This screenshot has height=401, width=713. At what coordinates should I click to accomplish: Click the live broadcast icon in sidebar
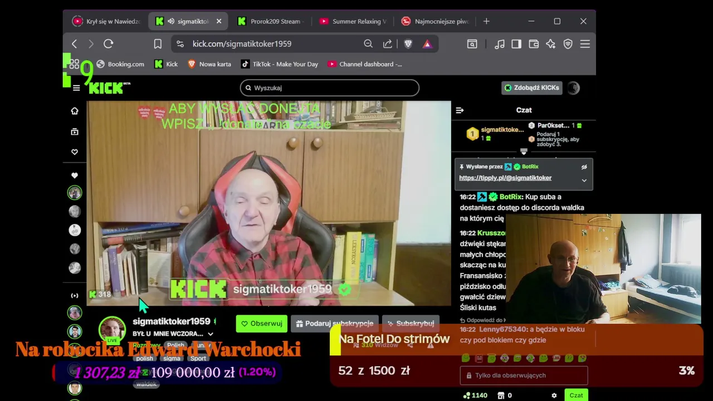[x=75, y=296]
